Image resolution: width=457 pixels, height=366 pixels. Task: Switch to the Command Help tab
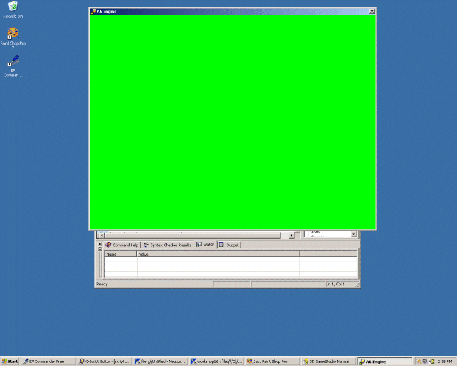122,245
